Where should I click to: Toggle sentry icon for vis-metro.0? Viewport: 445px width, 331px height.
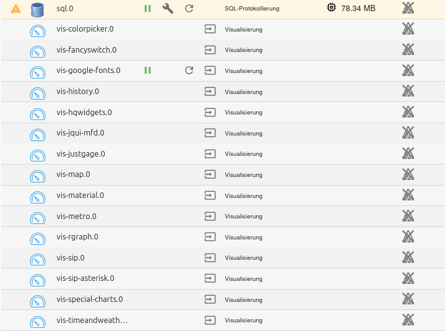[407, 216]
